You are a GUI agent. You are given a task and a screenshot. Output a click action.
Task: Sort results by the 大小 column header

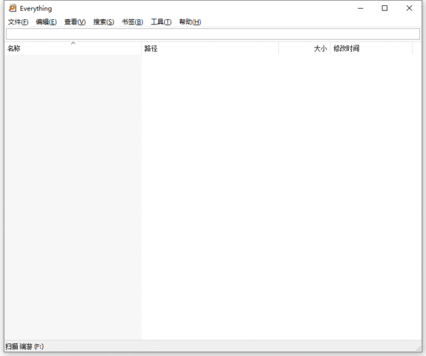tap(305, 49)
